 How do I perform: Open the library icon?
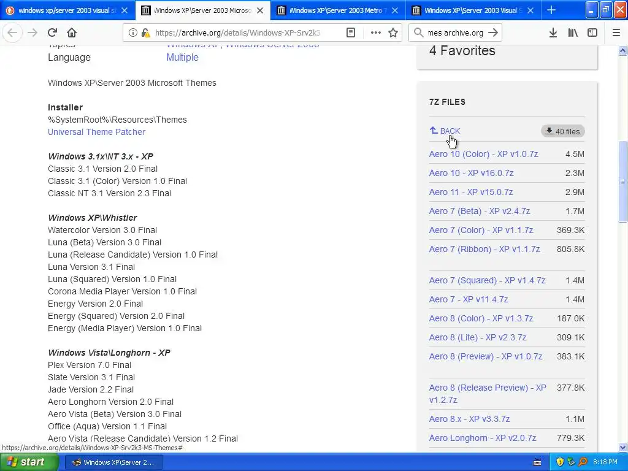point(573,33)
